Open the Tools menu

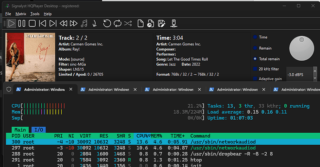(x=35, y=14)
